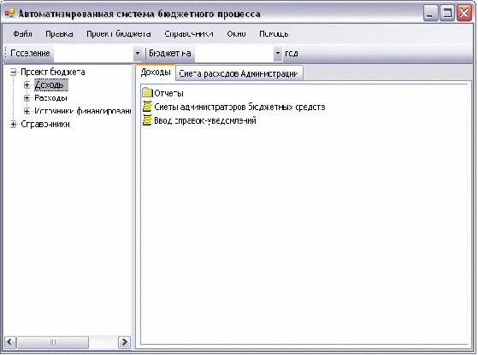Switch to Смета расходов Администрации tab

(239, 73)
